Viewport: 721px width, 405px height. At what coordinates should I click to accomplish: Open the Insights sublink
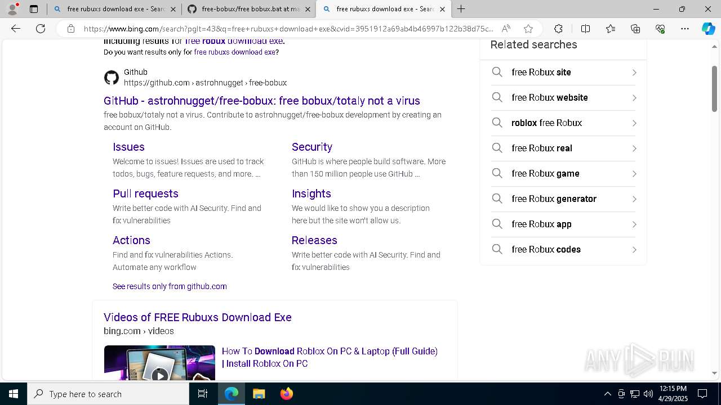311,193
